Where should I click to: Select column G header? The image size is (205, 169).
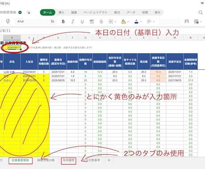(86, 38)
